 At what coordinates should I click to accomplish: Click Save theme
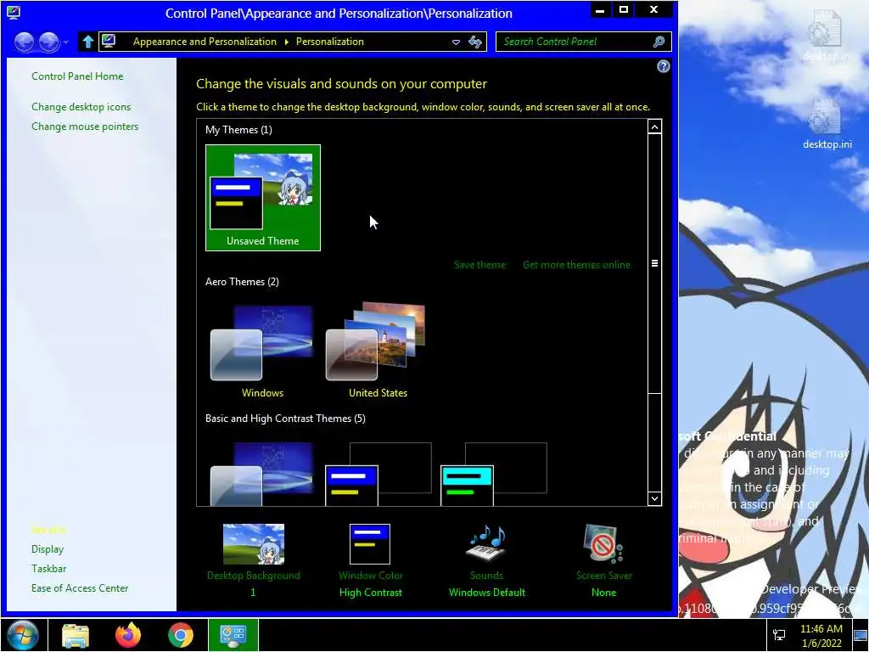coord(479,265)
